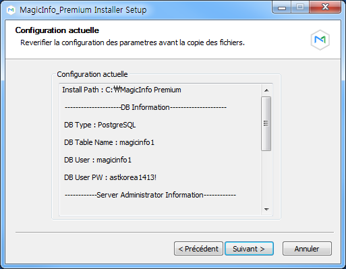Click the scrollbar up arrow
This screenshot has height=269, width=346.
(x=266, y=90)
